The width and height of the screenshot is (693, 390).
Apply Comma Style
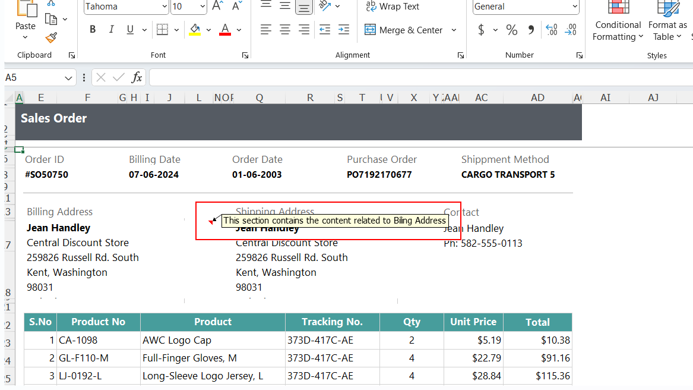click(531, 30)
